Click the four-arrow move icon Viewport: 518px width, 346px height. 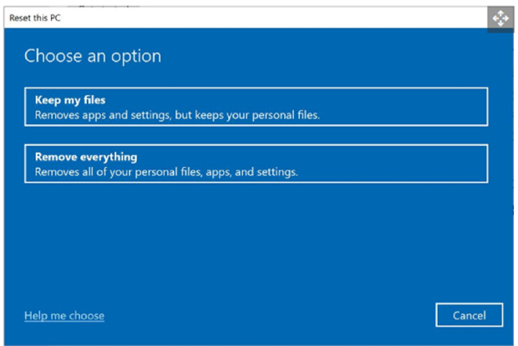500,18
